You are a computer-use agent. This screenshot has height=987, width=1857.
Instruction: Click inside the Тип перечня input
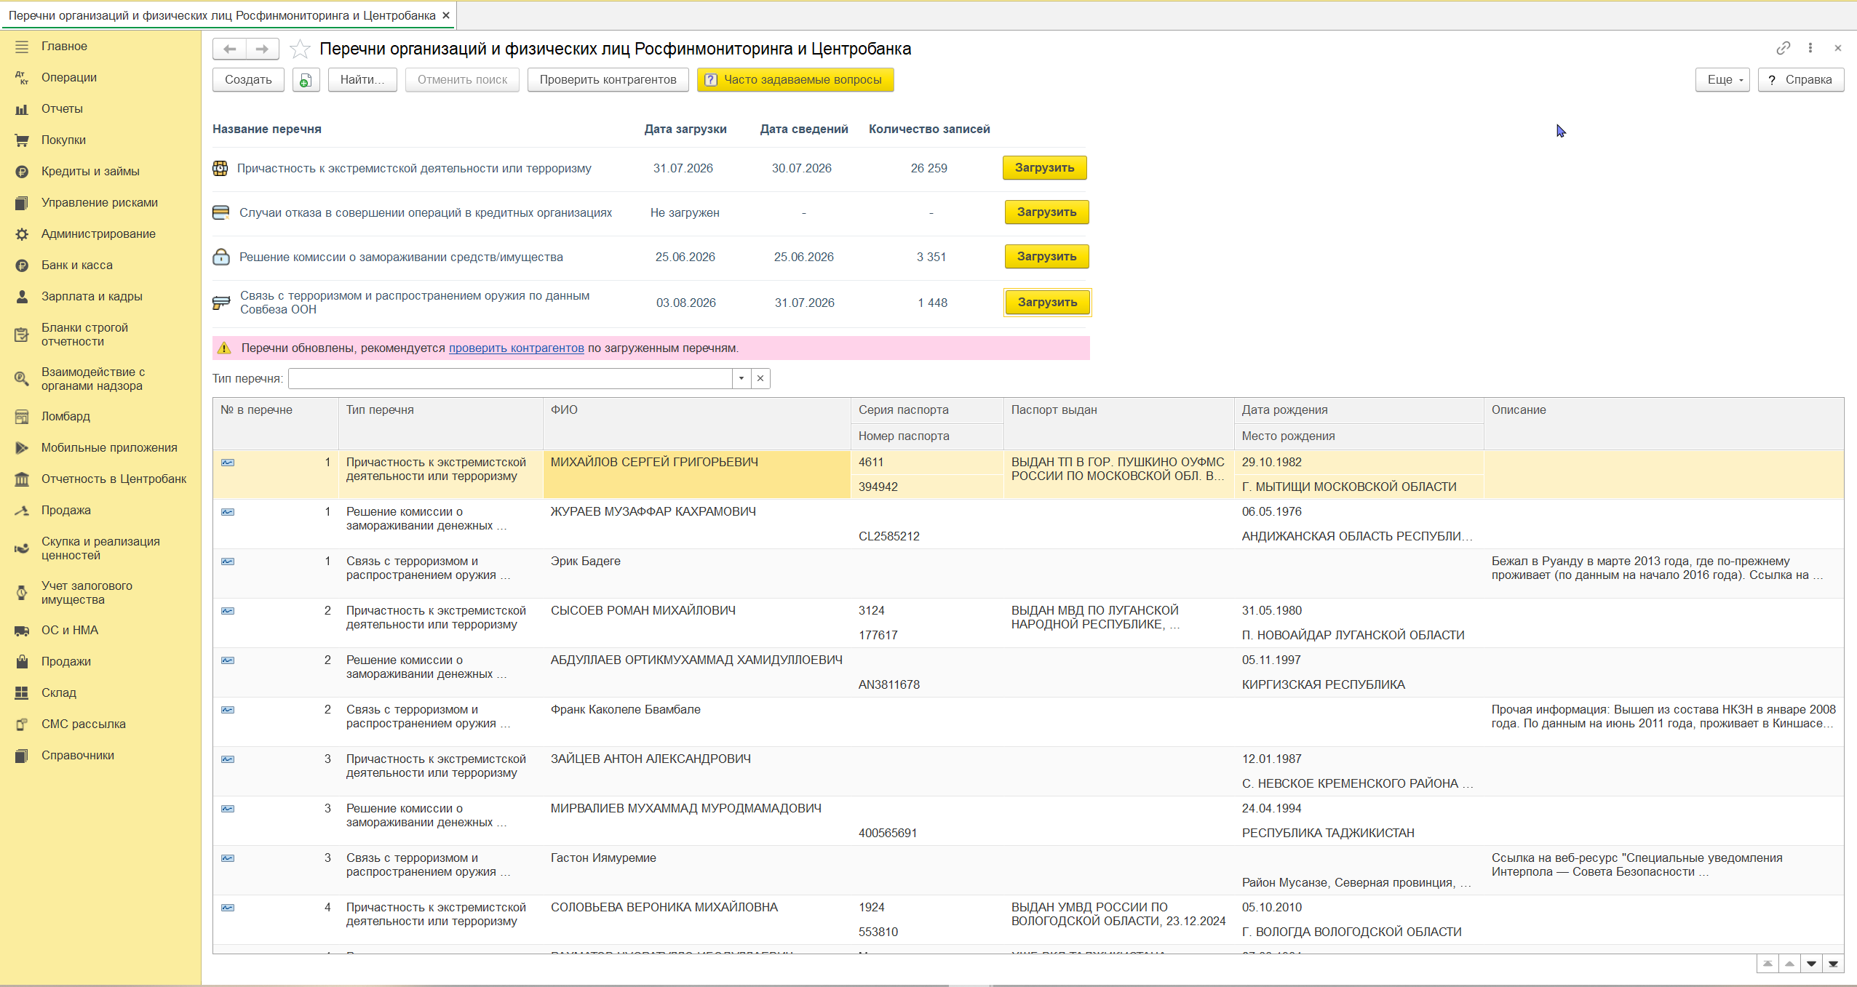point(510,378)
